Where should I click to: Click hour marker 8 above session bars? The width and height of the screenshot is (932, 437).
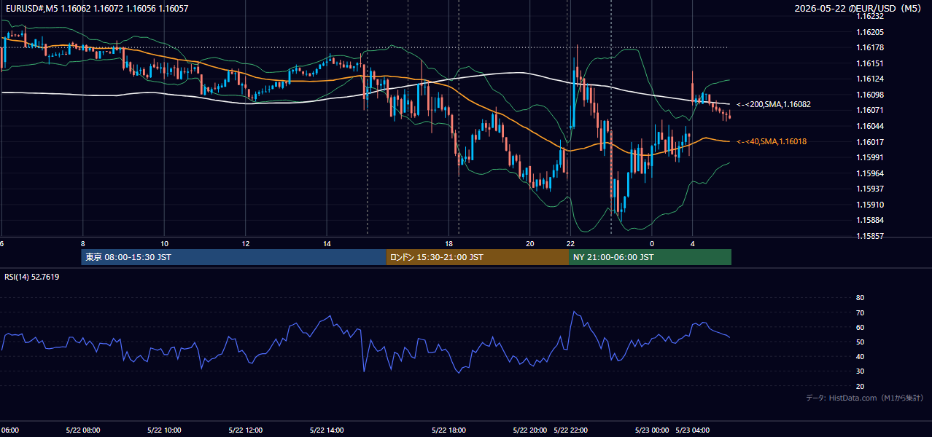(x=83, y=243)
